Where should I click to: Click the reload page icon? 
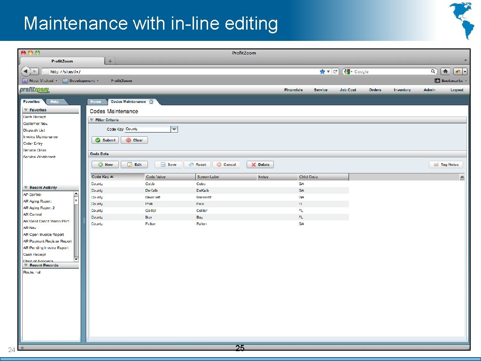(x=335, y=71)
